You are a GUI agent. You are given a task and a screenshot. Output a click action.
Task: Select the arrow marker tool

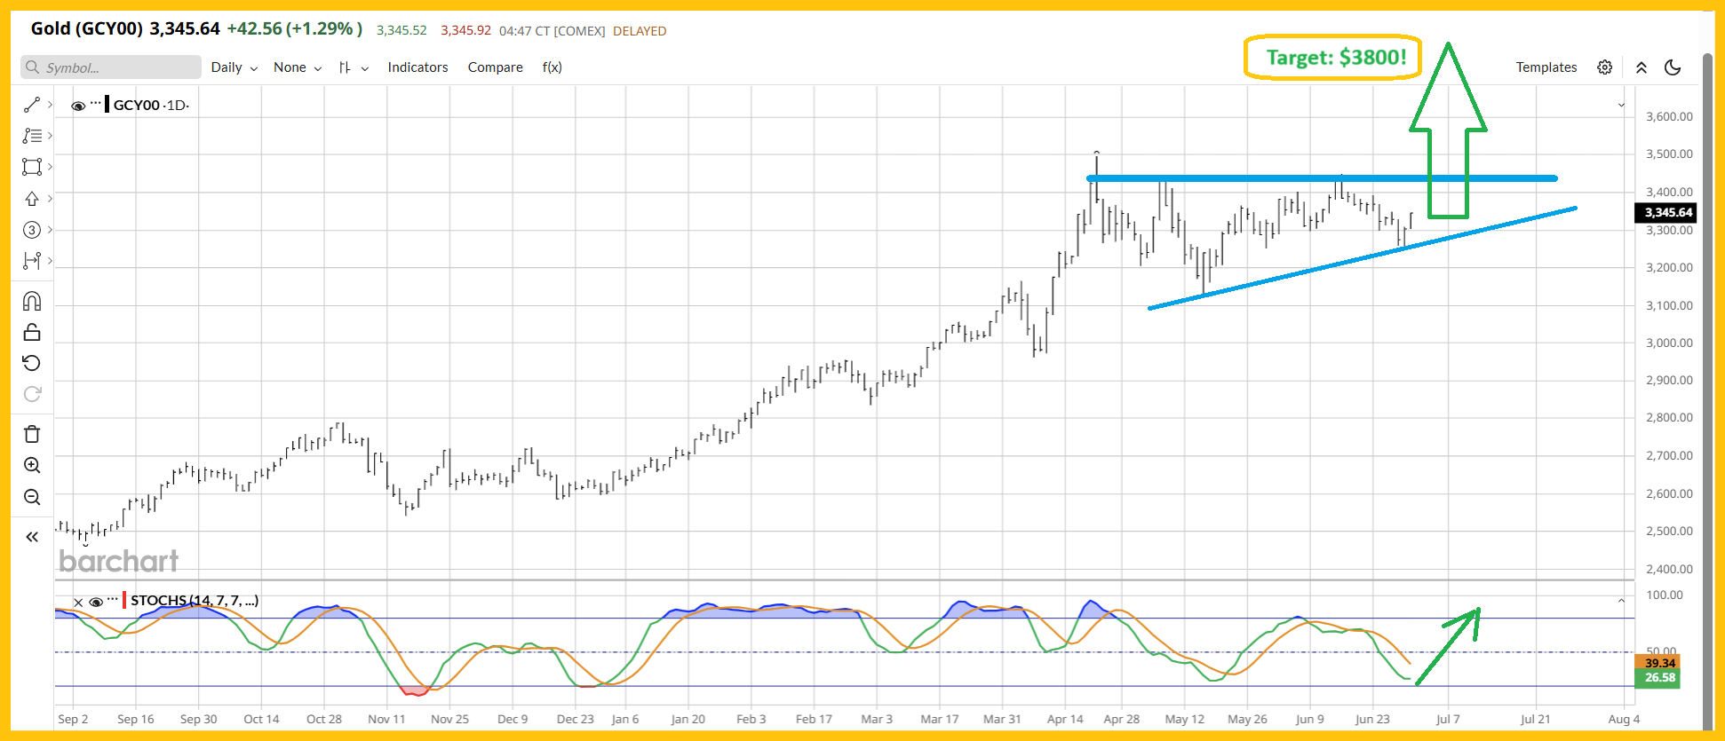tap(32, 198)
